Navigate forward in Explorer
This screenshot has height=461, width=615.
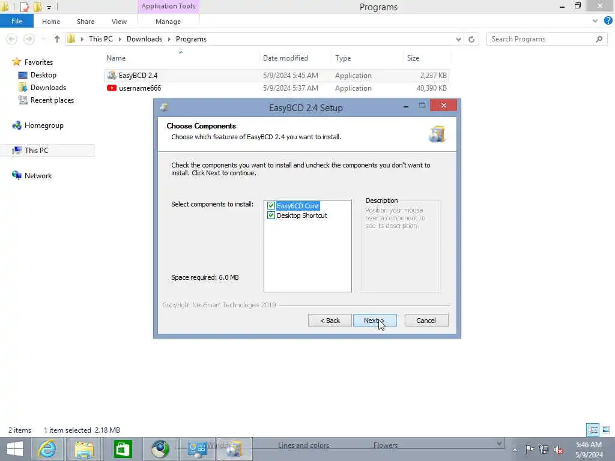(29, 39)
